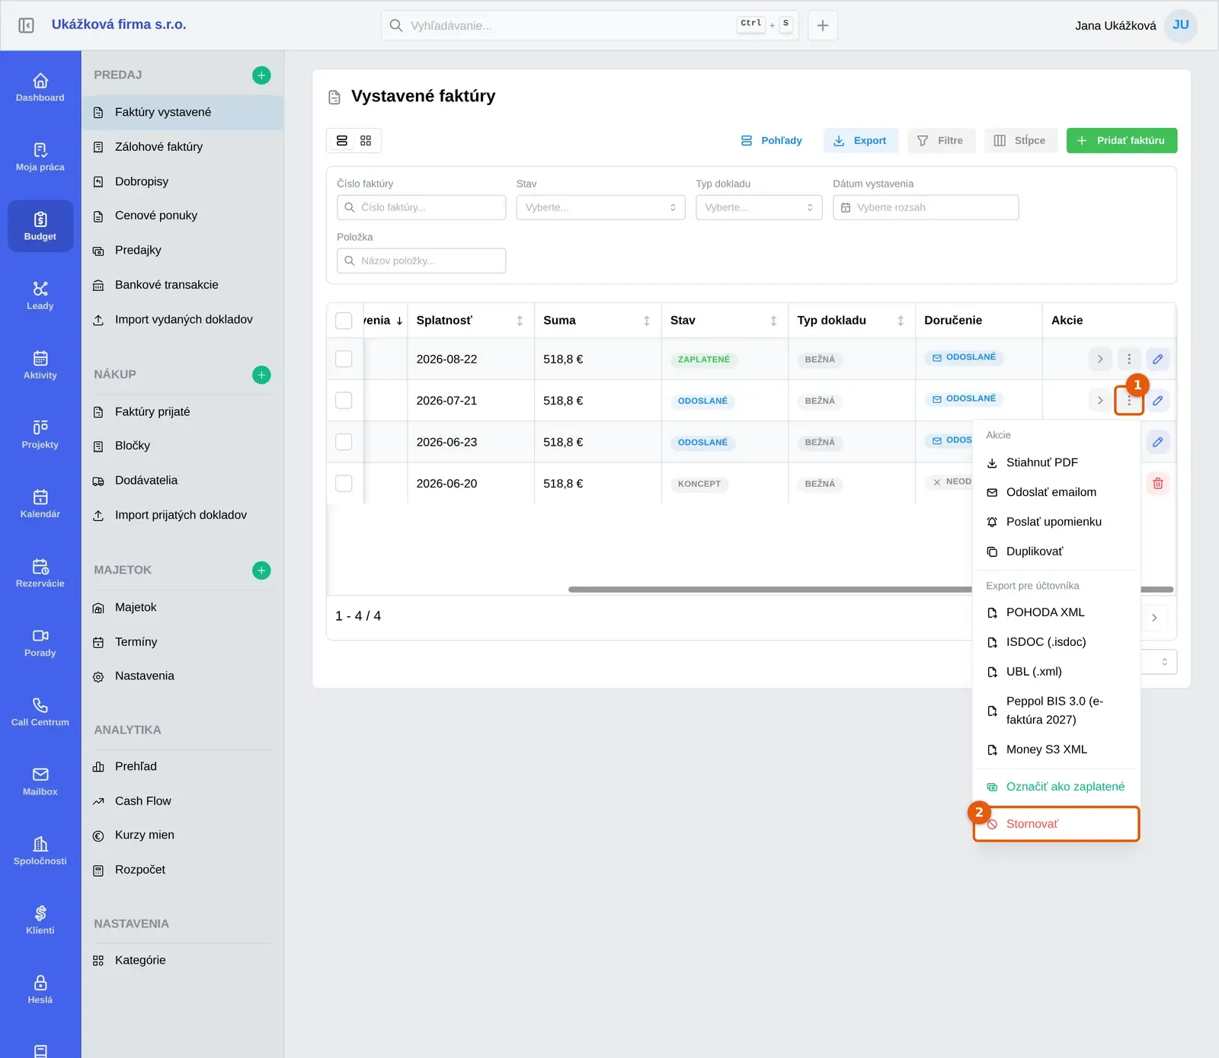Image resolution: width=1219 pixels, height=1058 pixels.
Task: Open Aktivity module
Action: click(40, 365)
